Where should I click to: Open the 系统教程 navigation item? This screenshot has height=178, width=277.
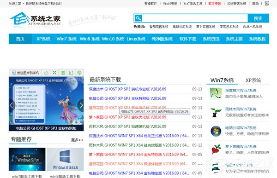[257, 39]
